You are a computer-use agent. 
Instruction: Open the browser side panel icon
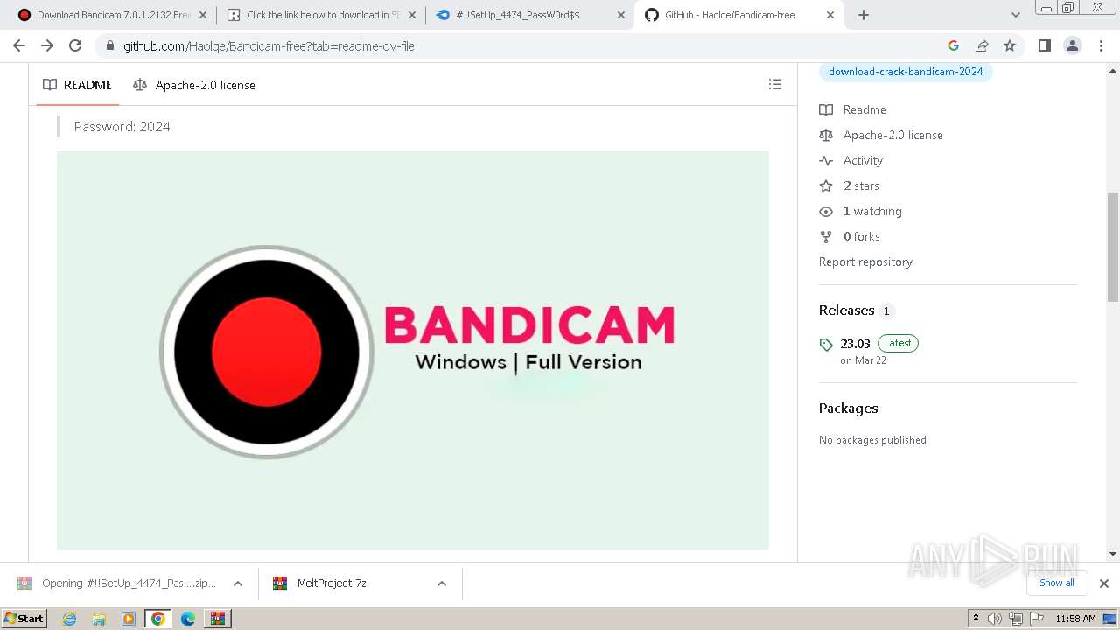pos(1044,45)
